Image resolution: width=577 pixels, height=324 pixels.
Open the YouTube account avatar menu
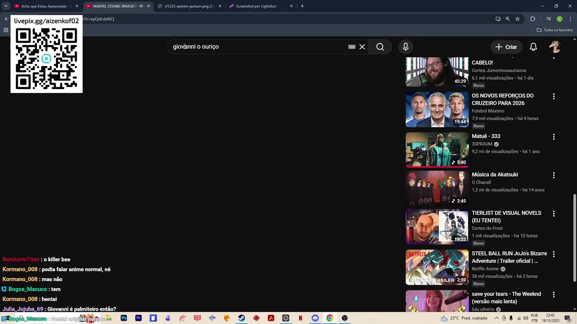555,47
